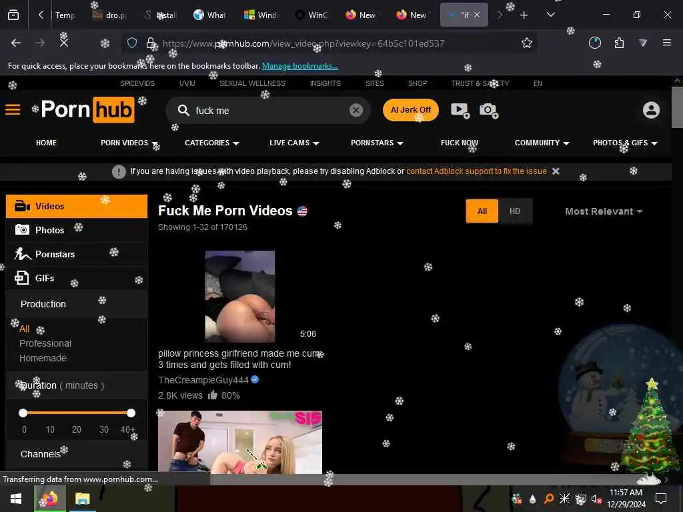
Task: Open SEXUAL WELLNESS top link
Action: (252, 83)
